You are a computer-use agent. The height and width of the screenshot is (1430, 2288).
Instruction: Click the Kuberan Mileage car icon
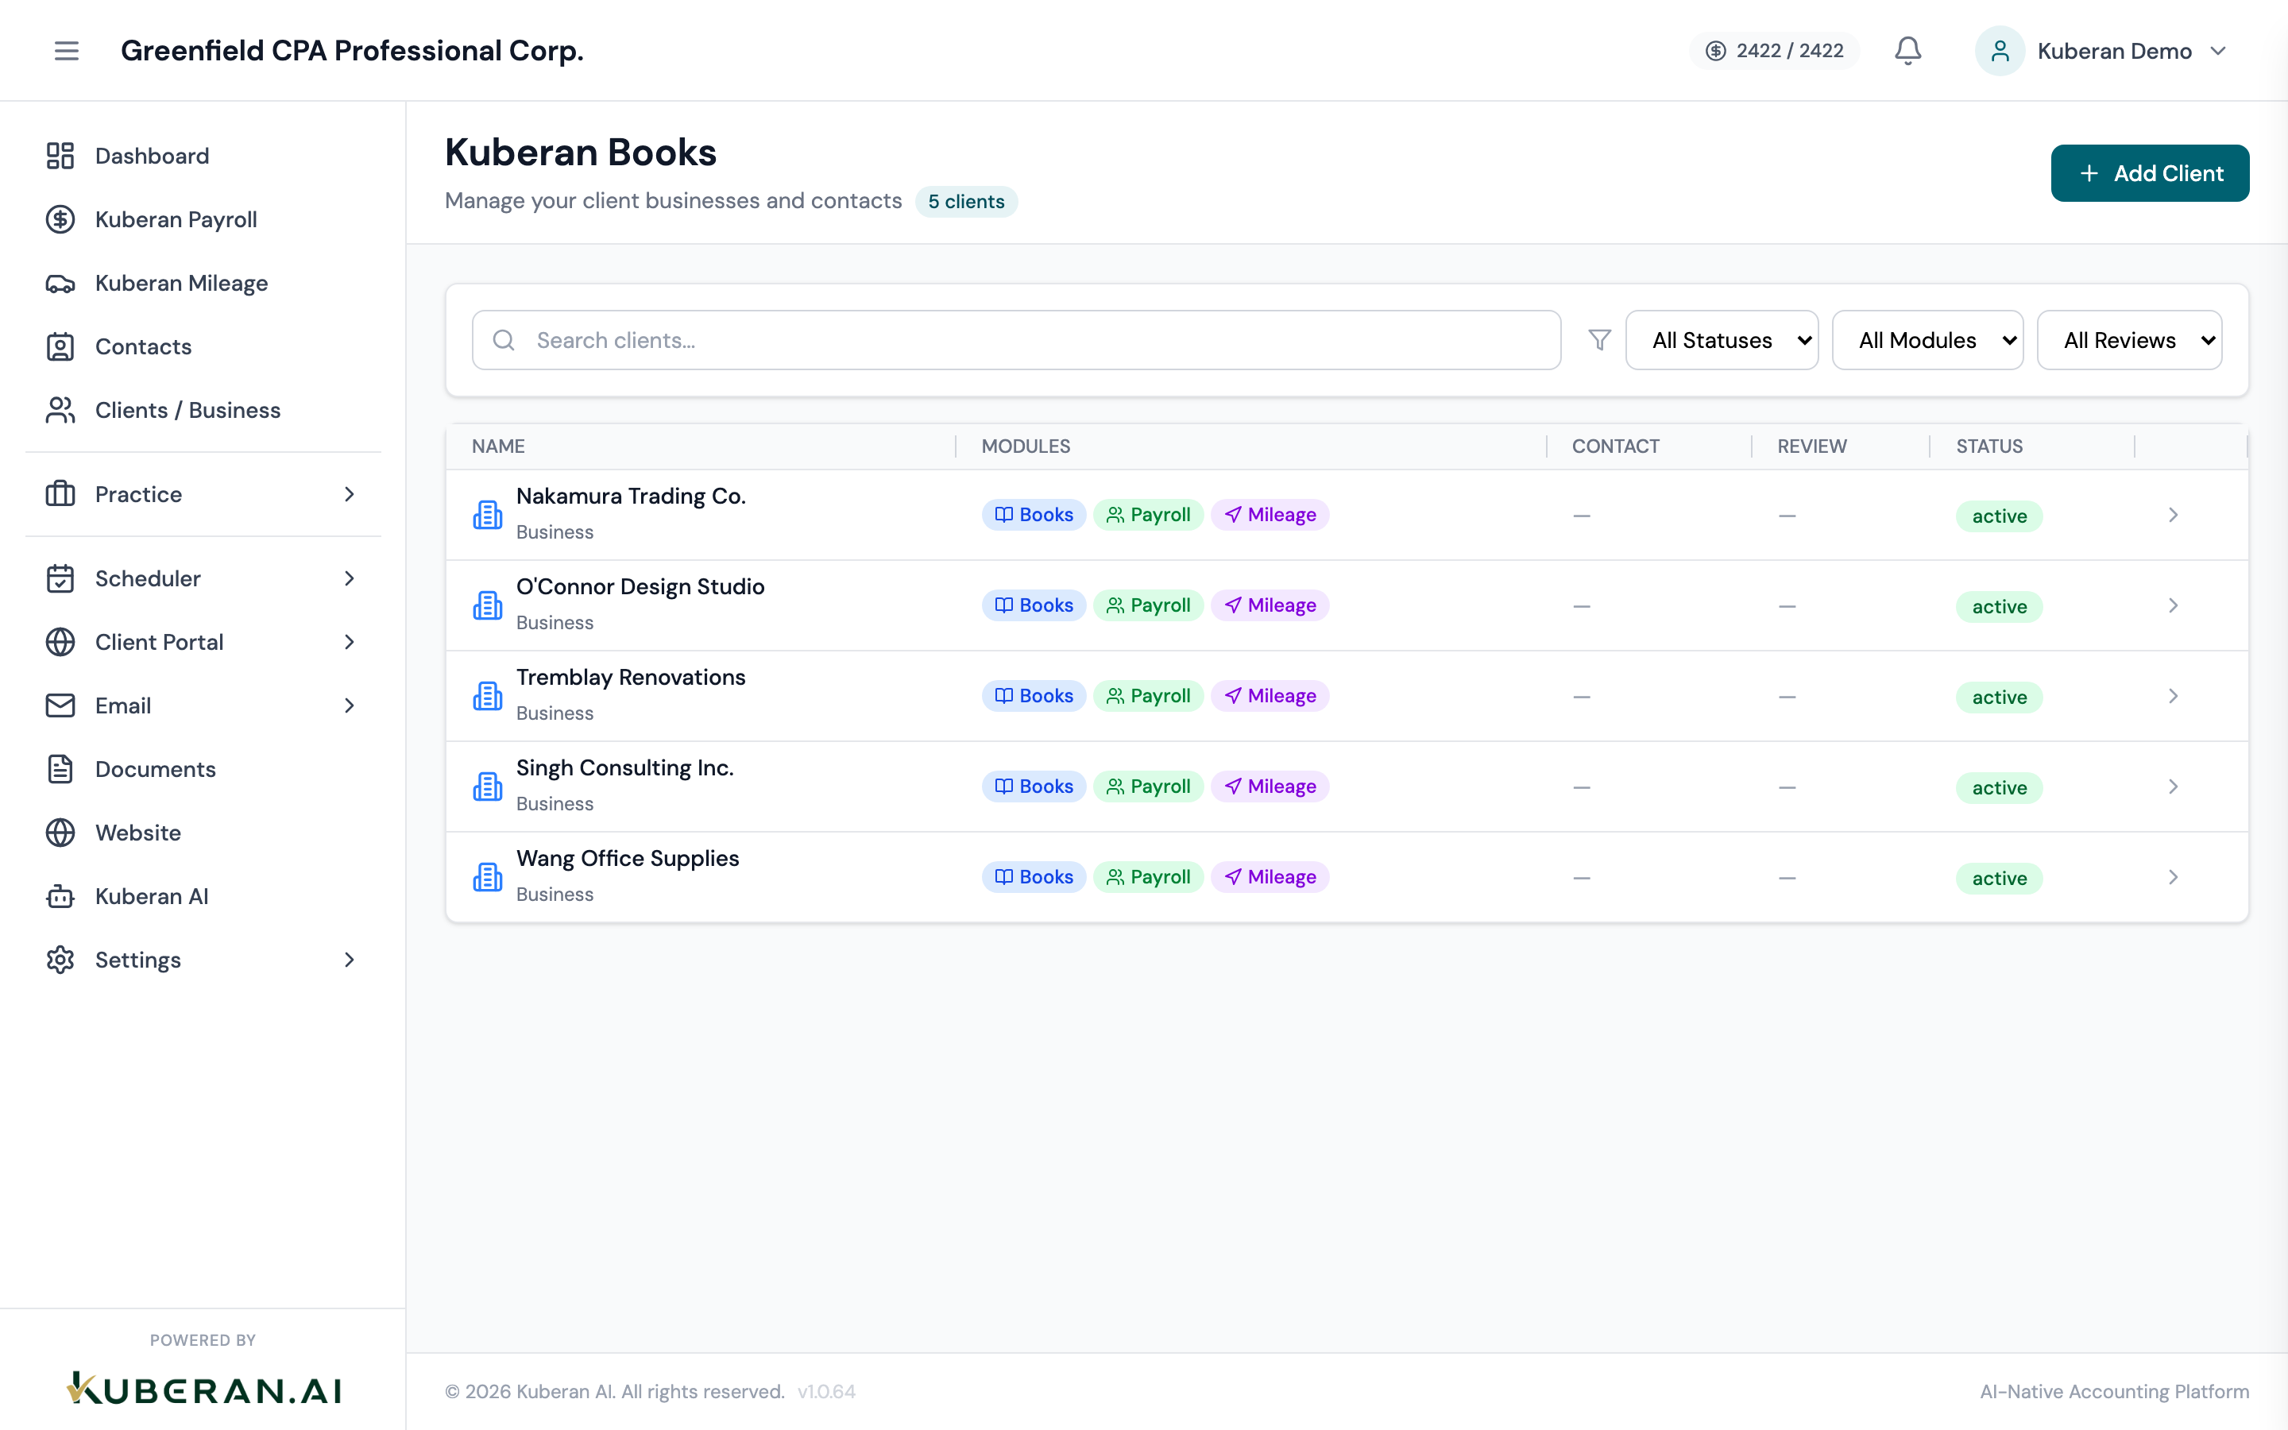60,283
